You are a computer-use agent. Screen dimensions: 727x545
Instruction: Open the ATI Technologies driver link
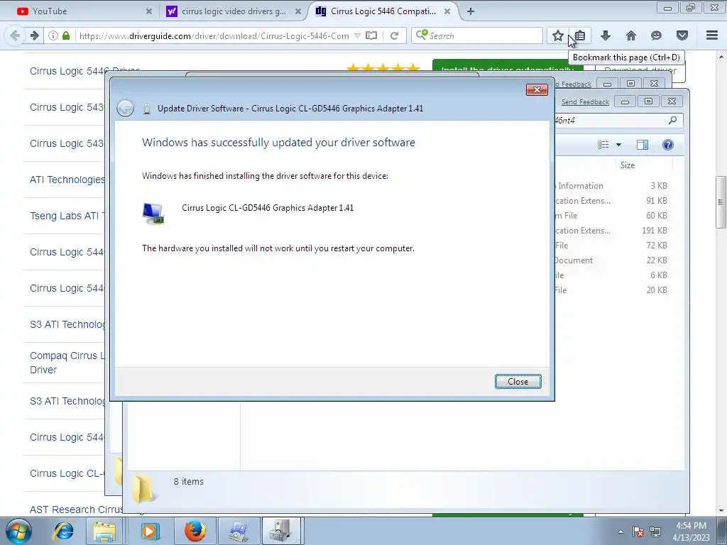pyautogui.click(x=67, y=180)
